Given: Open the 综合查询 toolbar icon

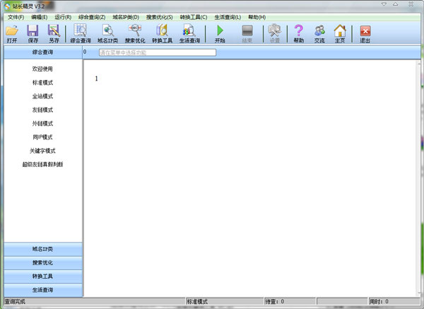Looking at the screenshot, I should 81,31.
